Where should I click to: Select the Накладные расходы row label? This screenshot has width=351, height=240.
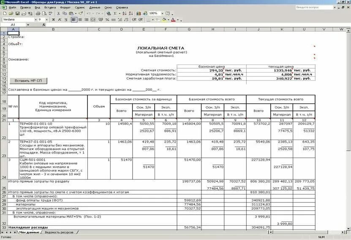(x=28, y=227)
